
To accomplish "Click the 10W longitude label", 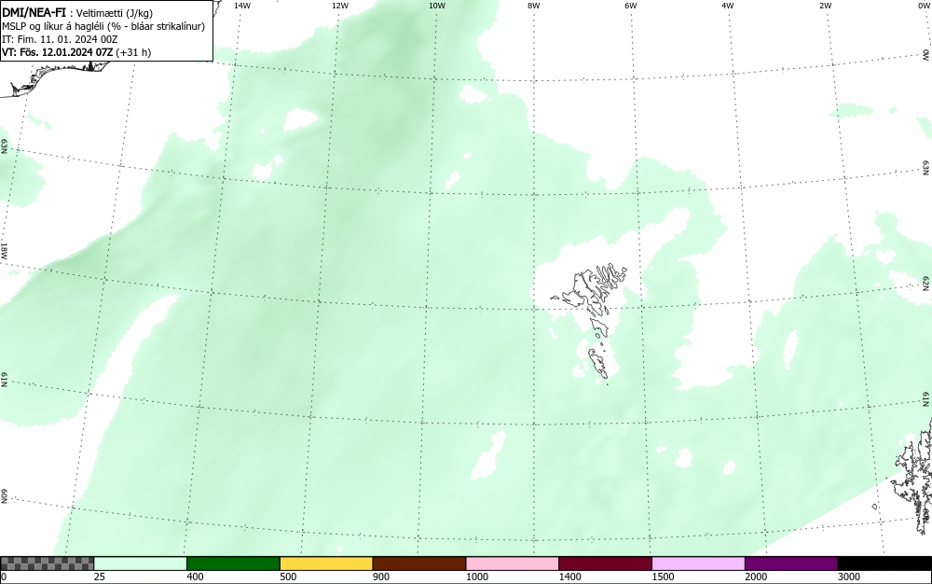I will (x=437, y=6).
